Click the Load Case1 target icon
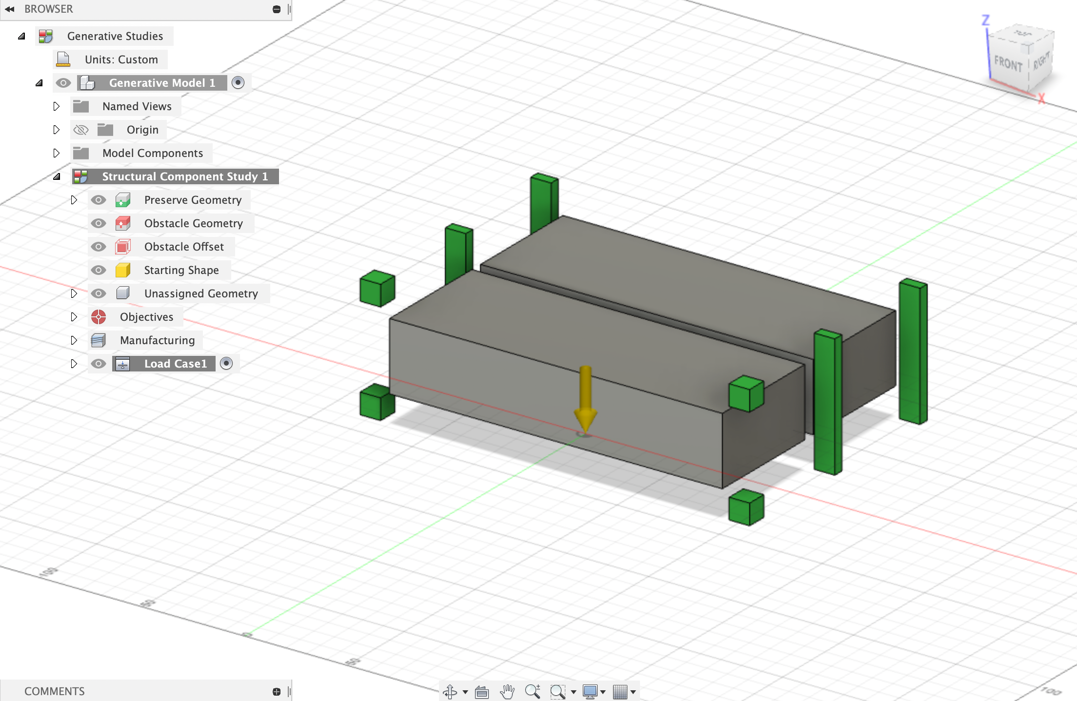This screenshot has width=1077, height=701. tap(227, 363)
